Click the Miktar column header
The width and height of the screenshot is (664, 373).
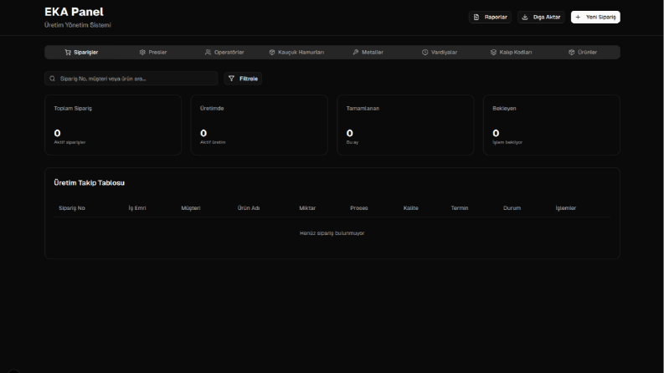[307, 208]
